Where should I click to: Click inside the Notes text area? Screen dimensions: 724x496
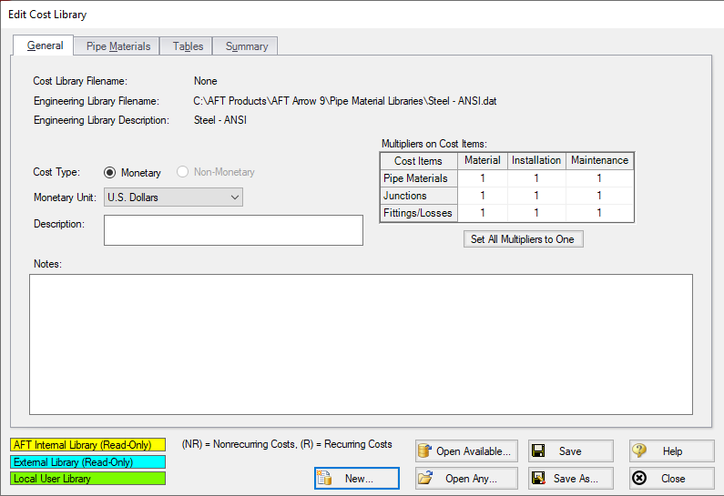click(x=361, y=344)
